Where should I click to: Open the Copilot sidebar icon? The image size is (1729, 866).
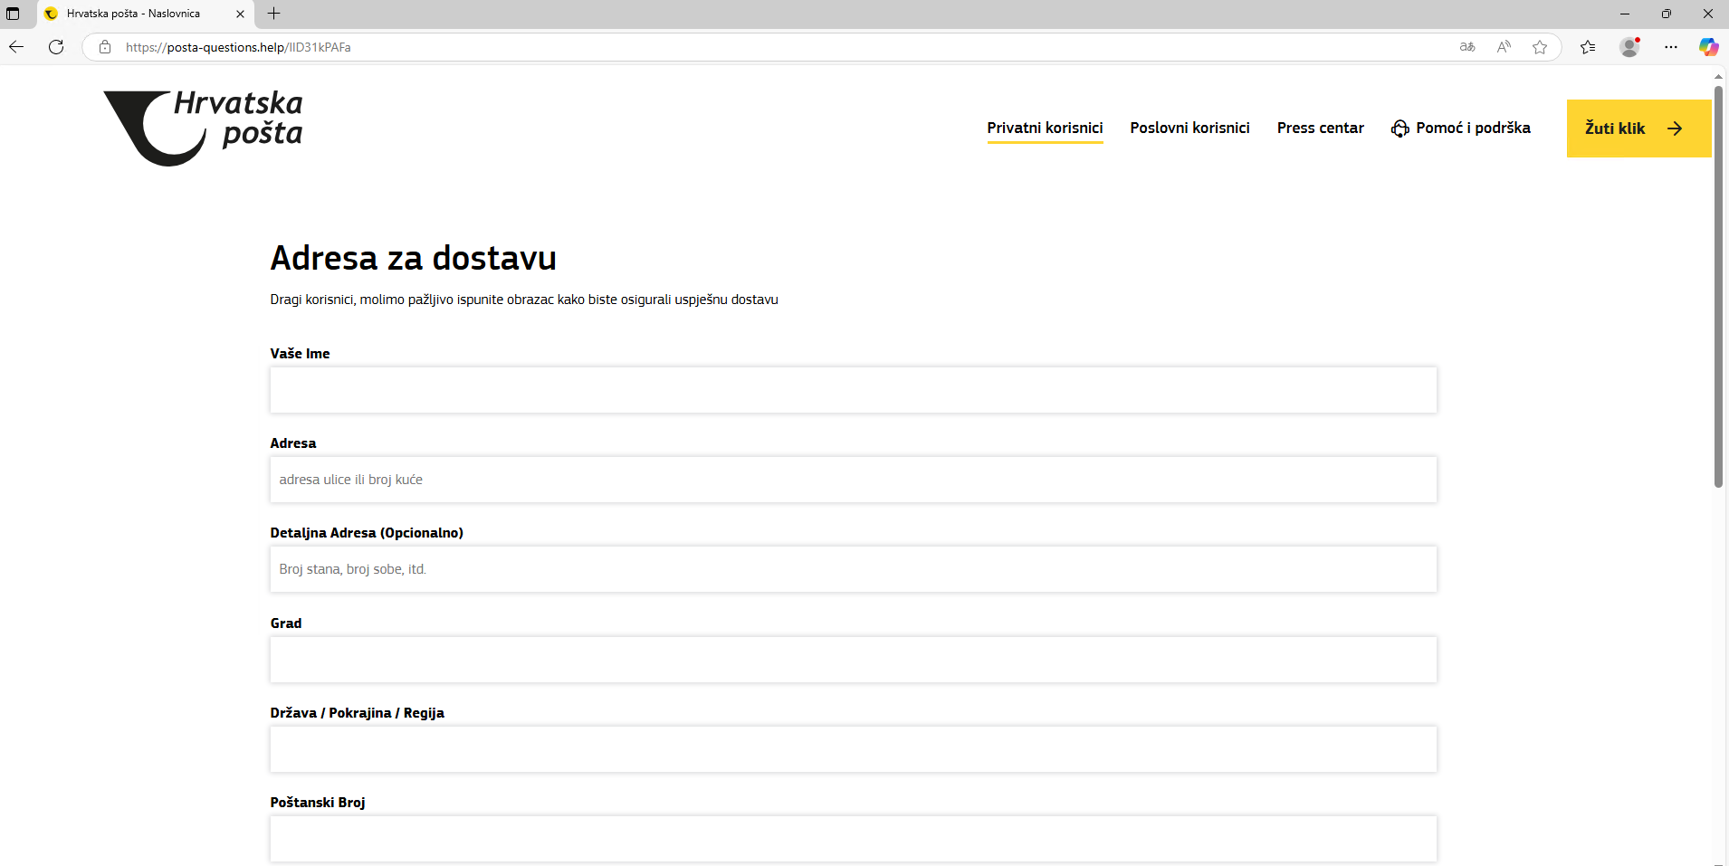[x=1708, y=47]
